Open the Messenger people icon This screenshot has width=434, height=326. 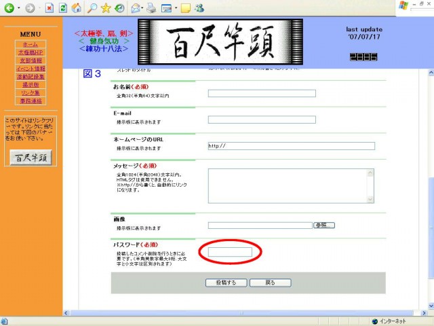tap(198, 9)
